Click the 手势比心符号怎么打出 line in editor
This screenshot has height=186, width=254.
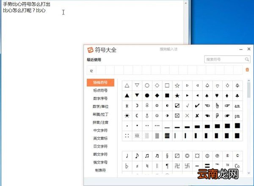(27, 4)
